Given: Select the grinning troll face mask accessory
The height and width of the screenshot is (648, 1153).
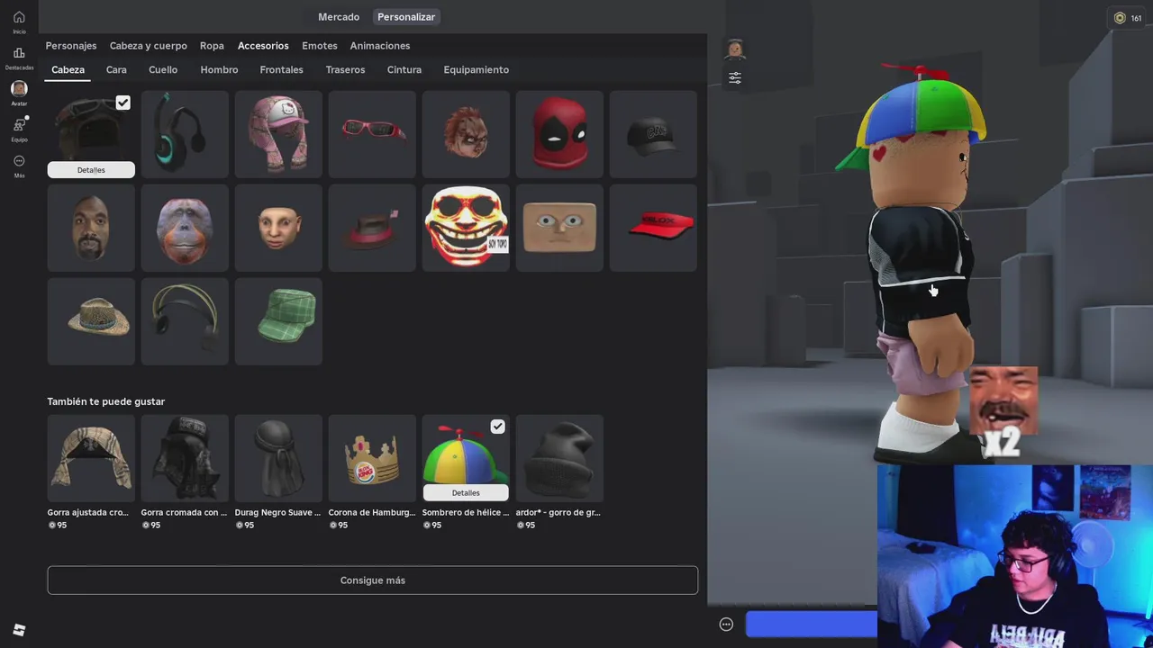Looking at the screenshot, I should tap(466, 228).
